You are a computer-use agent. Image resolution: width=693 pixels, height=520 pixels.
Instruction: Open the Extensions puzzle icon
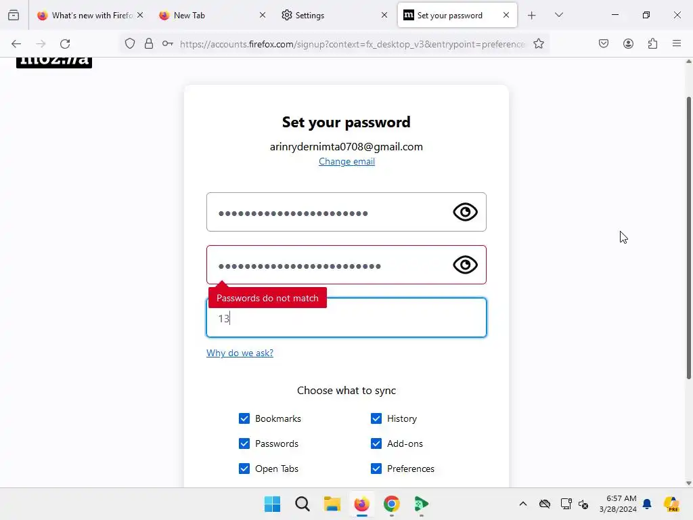pos(652,44)
